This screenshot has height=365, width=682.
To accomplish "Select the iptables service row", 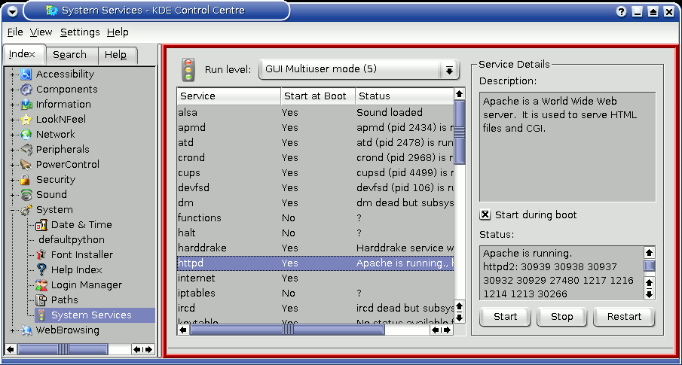I will [x=315, y=294].
